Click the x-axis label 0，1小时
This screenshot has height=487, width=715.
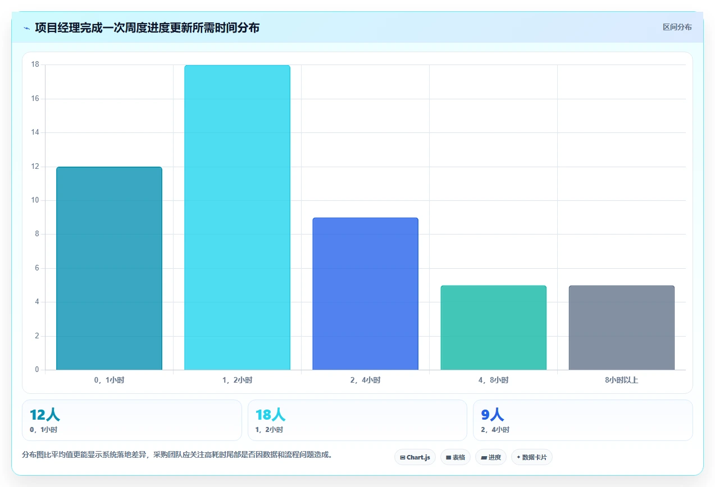pos(109,380)
